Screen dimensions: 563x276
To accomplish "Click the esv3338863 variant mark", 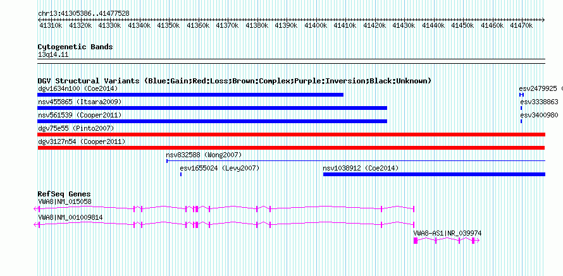I will (x=521, y=108).
